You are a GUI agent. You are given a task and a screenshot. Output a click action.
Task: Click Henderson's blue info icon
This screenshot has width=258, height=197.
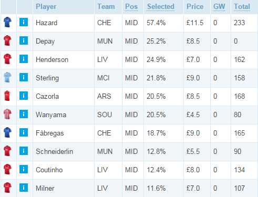(x=24, y=59)
